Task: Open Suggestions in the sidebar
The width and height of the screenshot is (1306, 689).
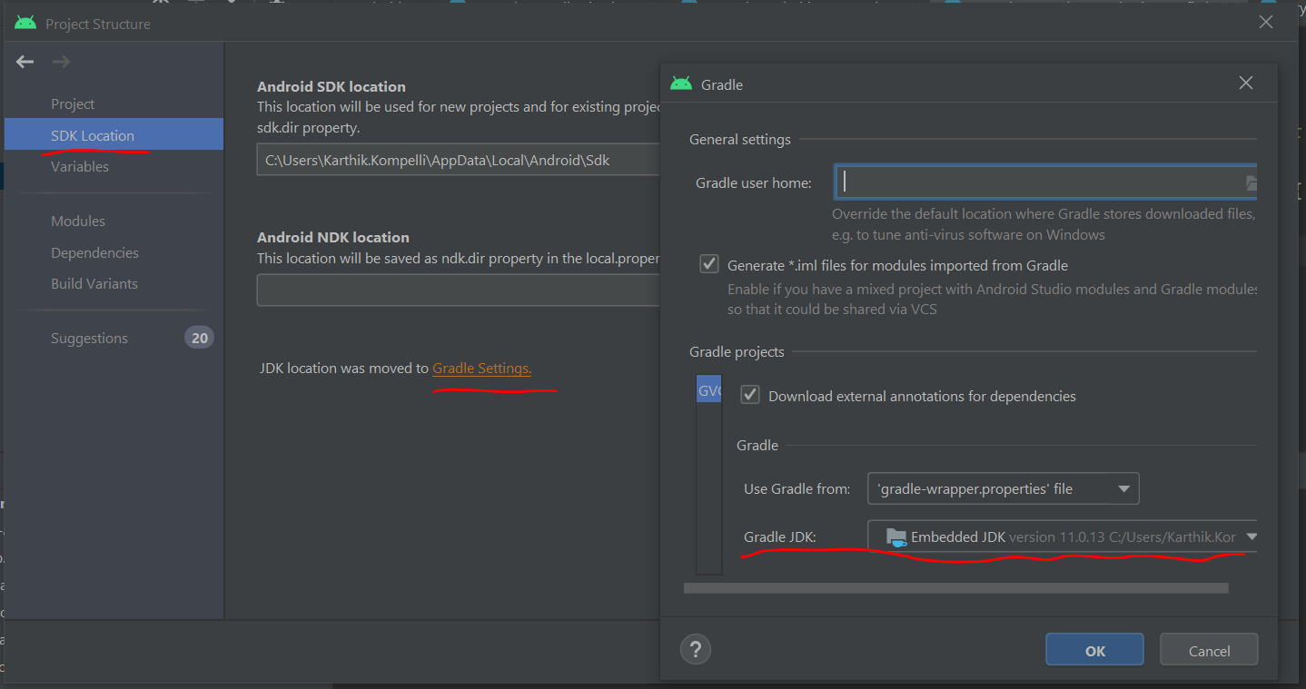Action: (89, 339)
